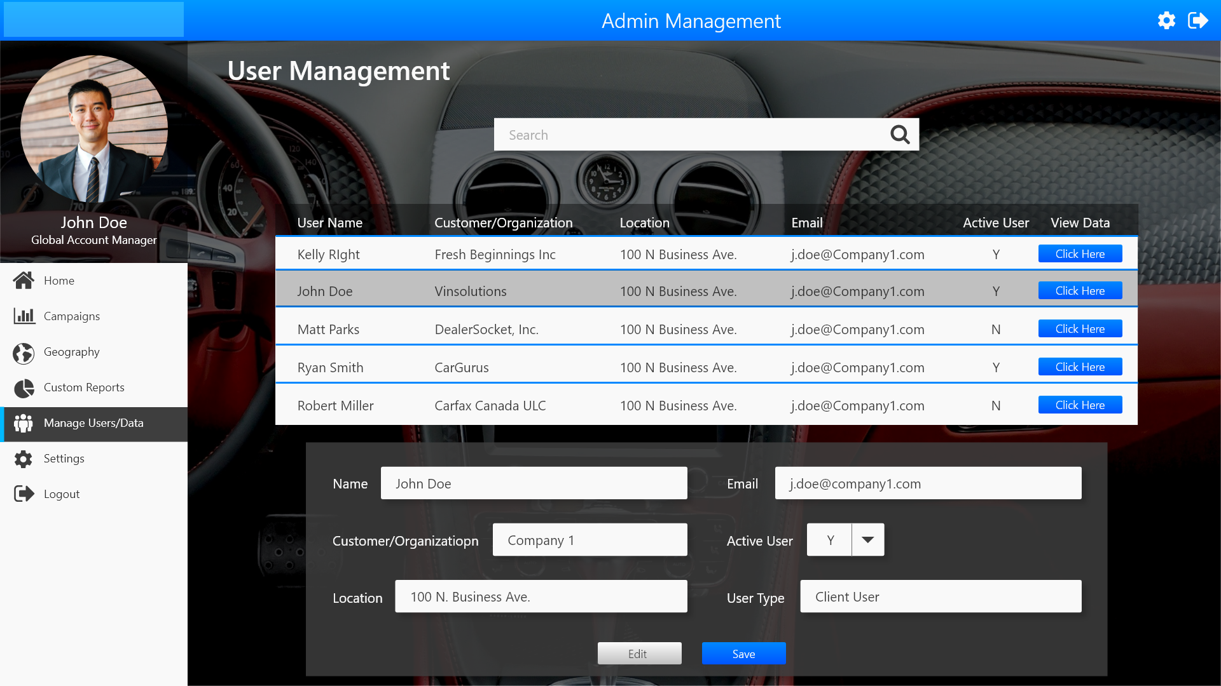Open the User Type Client User field
Screen dimensions: 1221x686
(940, 596)
